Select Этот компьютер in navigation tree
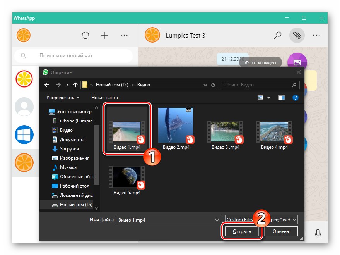The image size is (340, 255). click(x=70, y=112)
